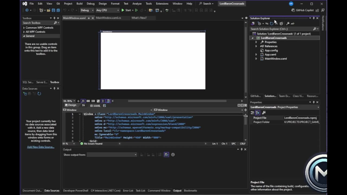This screenshot has width=347, height=195.
Task: Click the New Project toolbar icon
Action: pyautogui.click(x=41, y=10)
